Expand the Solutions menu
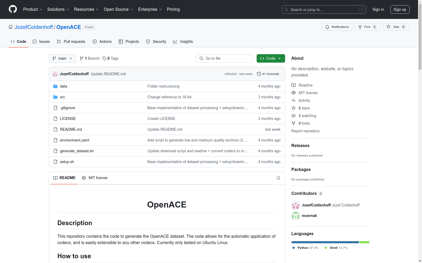 (x=58, y=9)
